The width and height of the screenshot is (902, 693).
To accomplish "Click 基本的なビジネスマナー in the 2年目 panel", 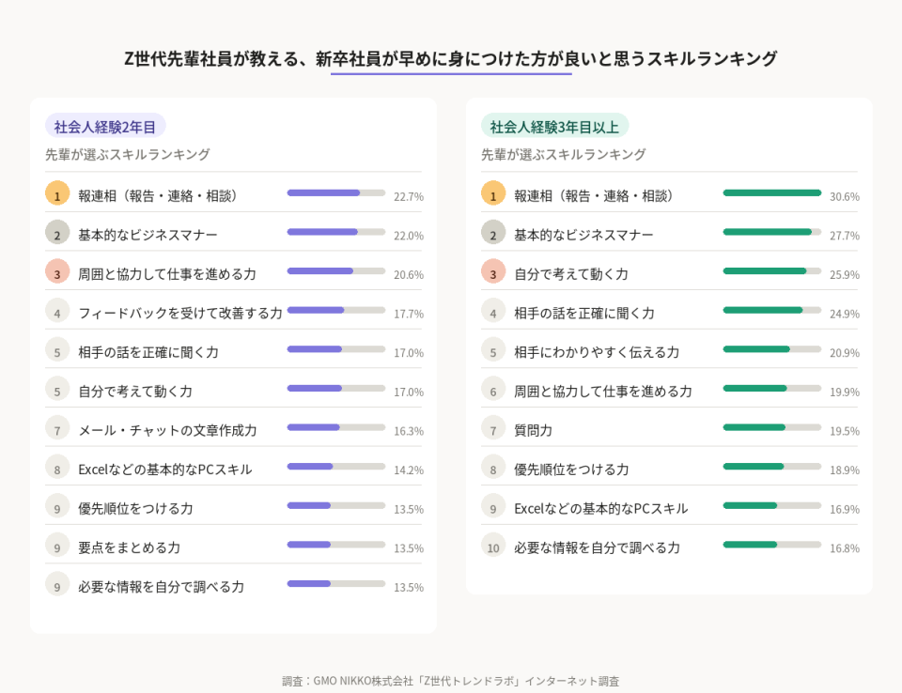I will 148,234.
